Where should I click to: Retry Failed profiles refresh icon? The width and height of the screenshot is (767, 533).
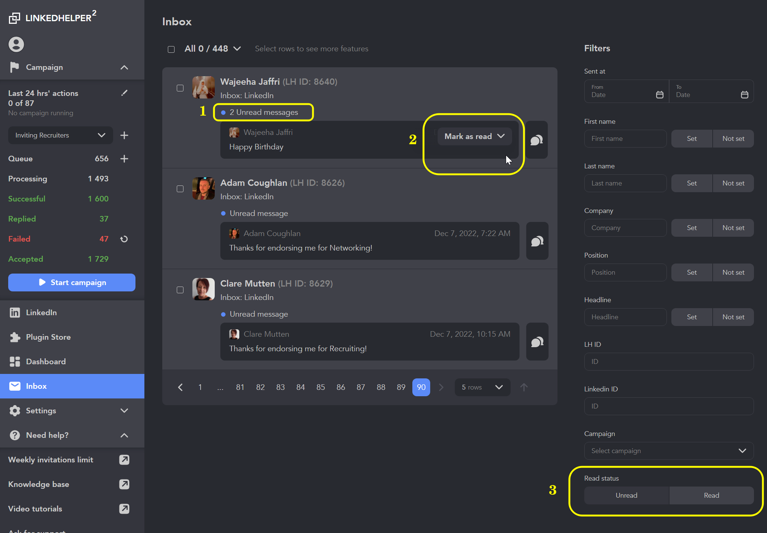click(x=124, y=239)
